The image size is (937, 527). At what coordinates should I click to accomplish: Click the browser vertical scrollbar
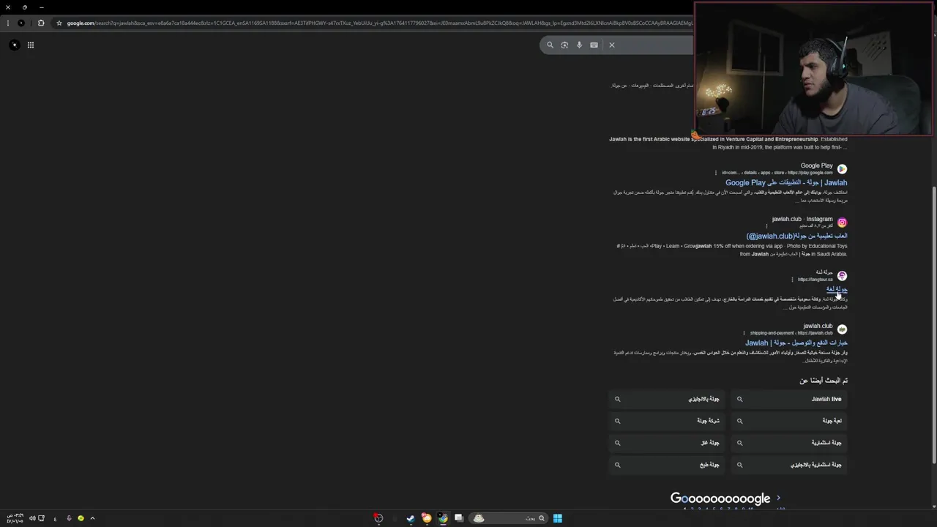click(934, 326)
